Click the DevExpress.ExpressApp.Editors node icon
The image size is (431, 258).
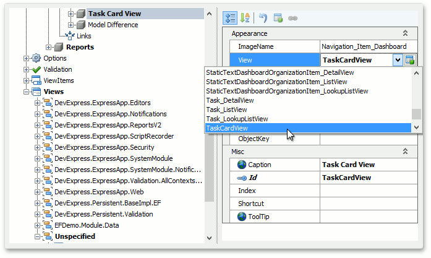coord(48,103)
